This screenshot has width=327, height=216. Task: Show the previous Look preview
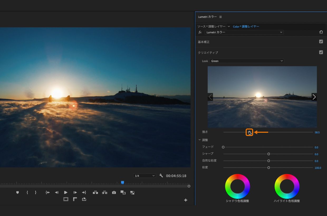pyautogui.click(x=210, y=97)
